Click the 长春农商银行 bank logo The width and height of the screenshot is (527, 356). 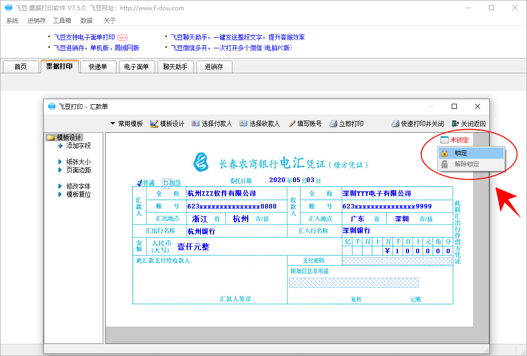click(201, 162)
